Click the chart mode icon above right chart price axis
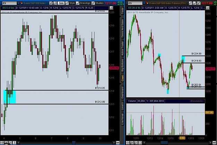Image resolution: width=217 pixels, height=145 pixels. [x=208, y=8]
